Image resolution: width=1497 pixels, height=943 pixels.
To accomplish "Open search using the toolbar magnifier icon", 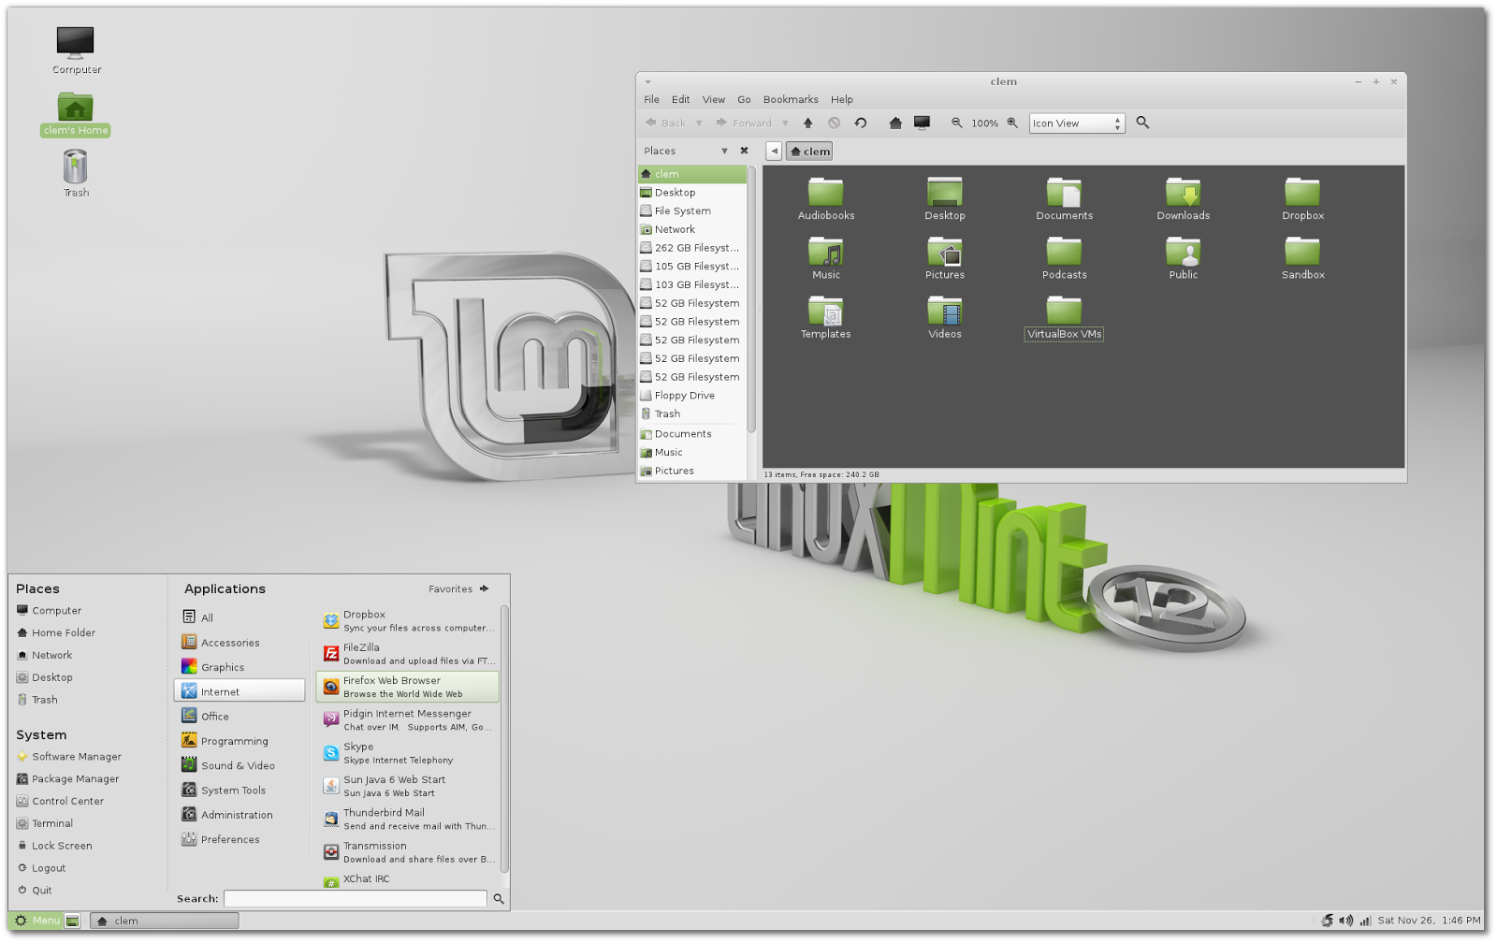I will click(1142, 123).
